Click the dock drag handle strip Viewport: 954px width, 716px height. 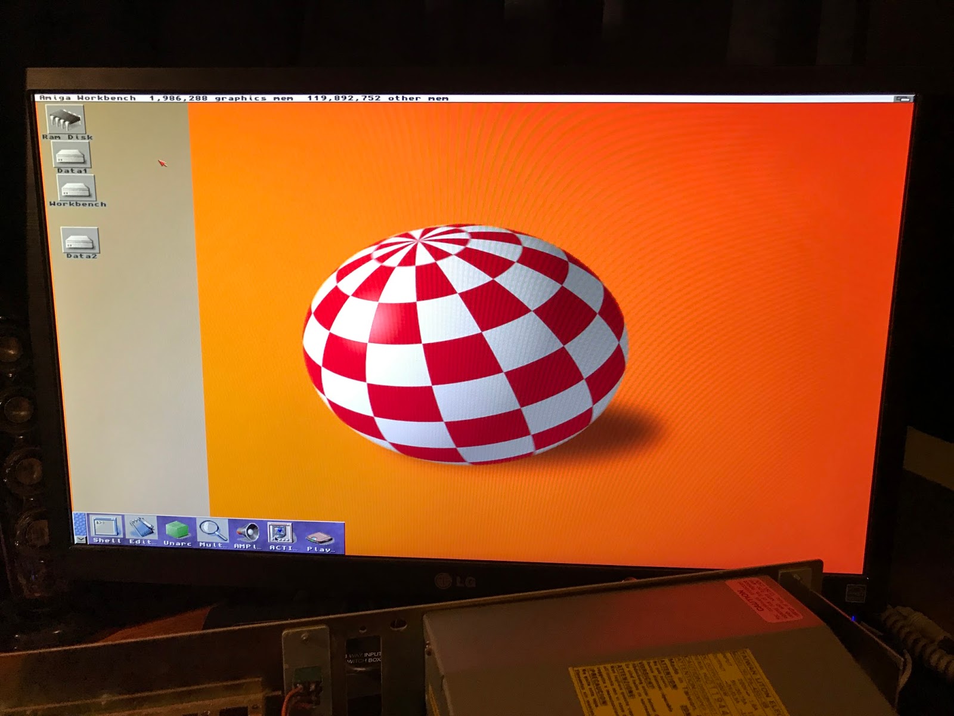pyautogui.click(x=80, y=524)
